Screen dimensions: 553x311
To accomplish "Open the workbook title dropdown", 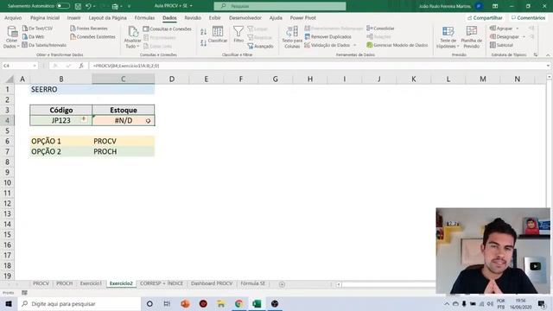I will 191,6.
